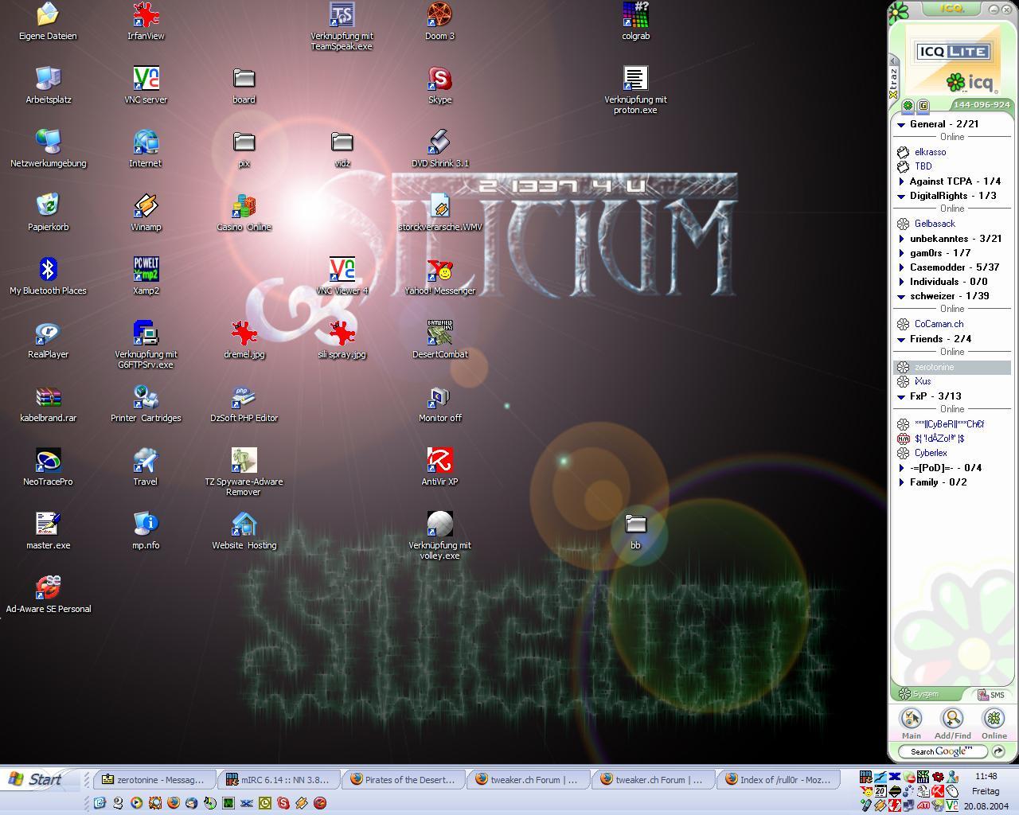This screenshot has width=1019, height=815.
Task: Open the DVD Shrink 3.1 icon
Action: tap(439, 143)
